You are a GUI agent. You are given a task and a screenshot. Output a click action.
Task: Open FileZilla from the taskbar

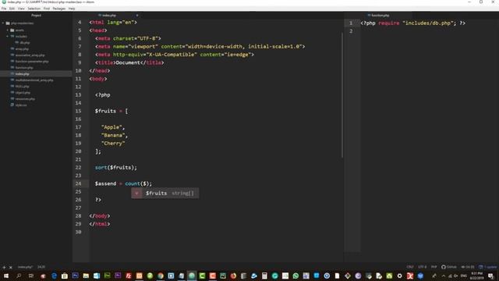(129, 276)
